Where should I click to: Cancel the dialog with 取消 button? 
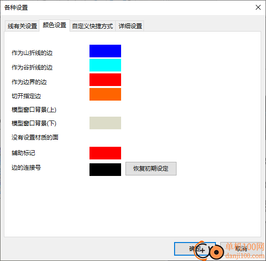[x=241, y=249]
